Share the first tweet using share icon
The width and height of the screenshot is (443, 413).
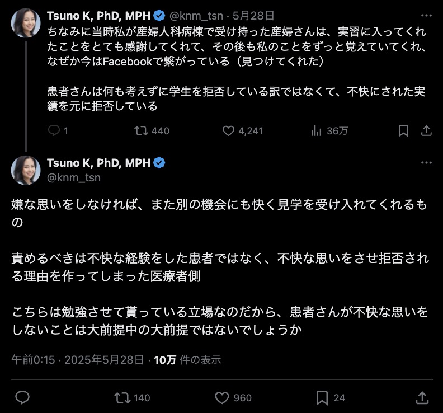[426, 130]
